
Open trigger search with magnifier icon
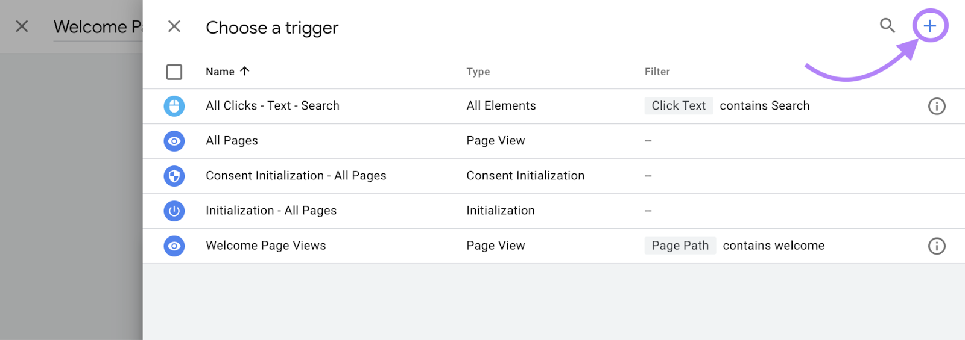coord(887,26)
